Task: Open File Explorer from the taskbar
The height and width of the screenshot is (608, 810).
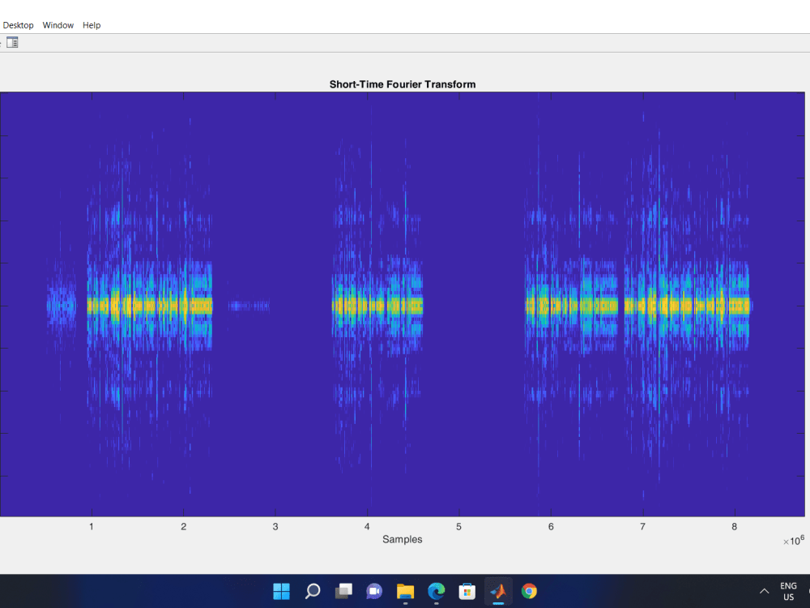Action: (406, 591)
